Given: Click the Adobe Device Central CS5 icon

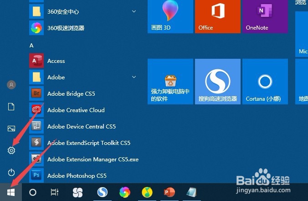Looking at the screenshot, I should point(36,126).
